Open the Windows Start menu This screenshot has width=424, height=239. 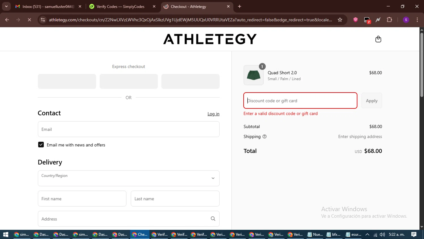click(x=6, y=234)
